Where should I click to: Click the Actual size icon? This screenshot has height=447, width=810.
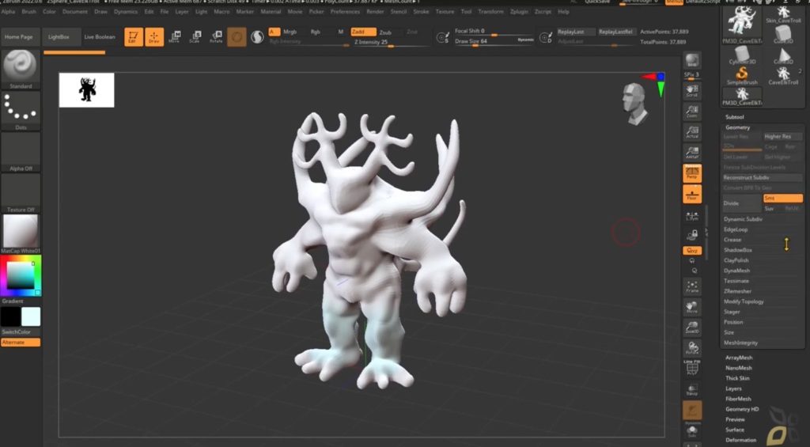click(x=691, y=132)
